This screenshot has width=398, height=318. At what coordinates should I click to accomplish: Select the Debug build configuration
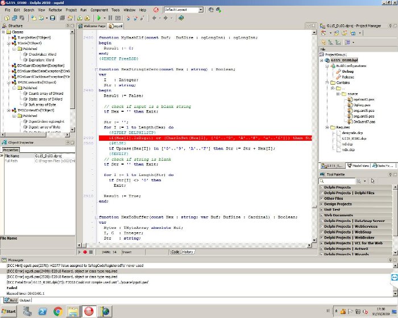tap(347, 72)
